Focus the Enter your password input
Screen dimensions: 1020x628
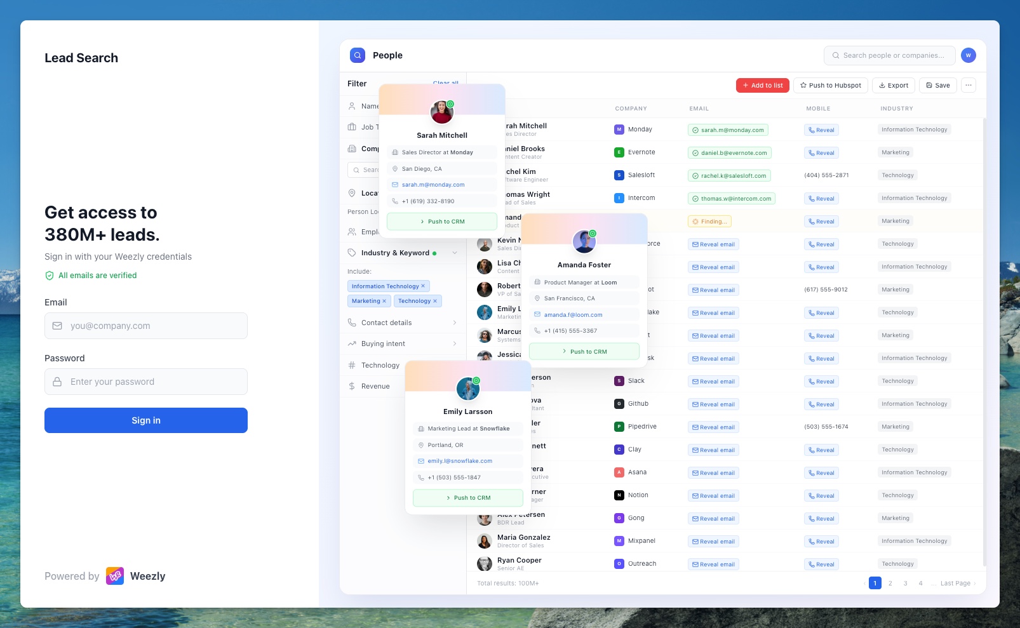point(146,382)
